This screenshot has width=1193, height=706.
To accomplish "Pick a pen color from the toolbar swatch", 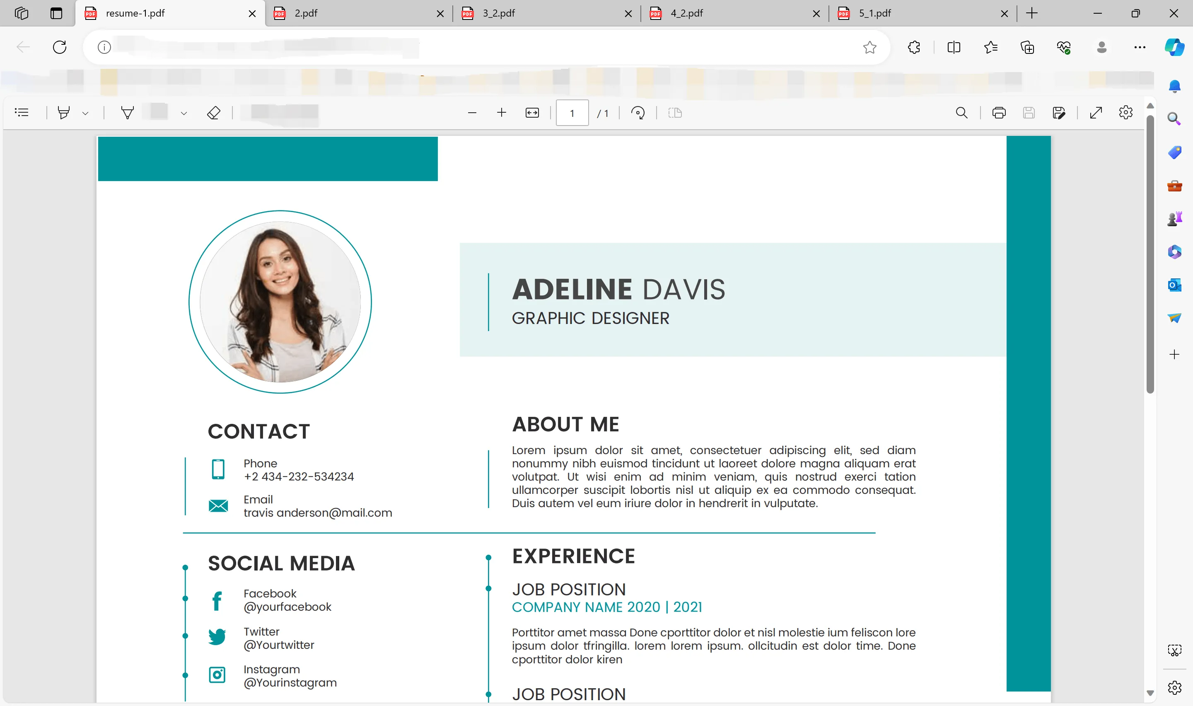I will [x=157, y=112].
